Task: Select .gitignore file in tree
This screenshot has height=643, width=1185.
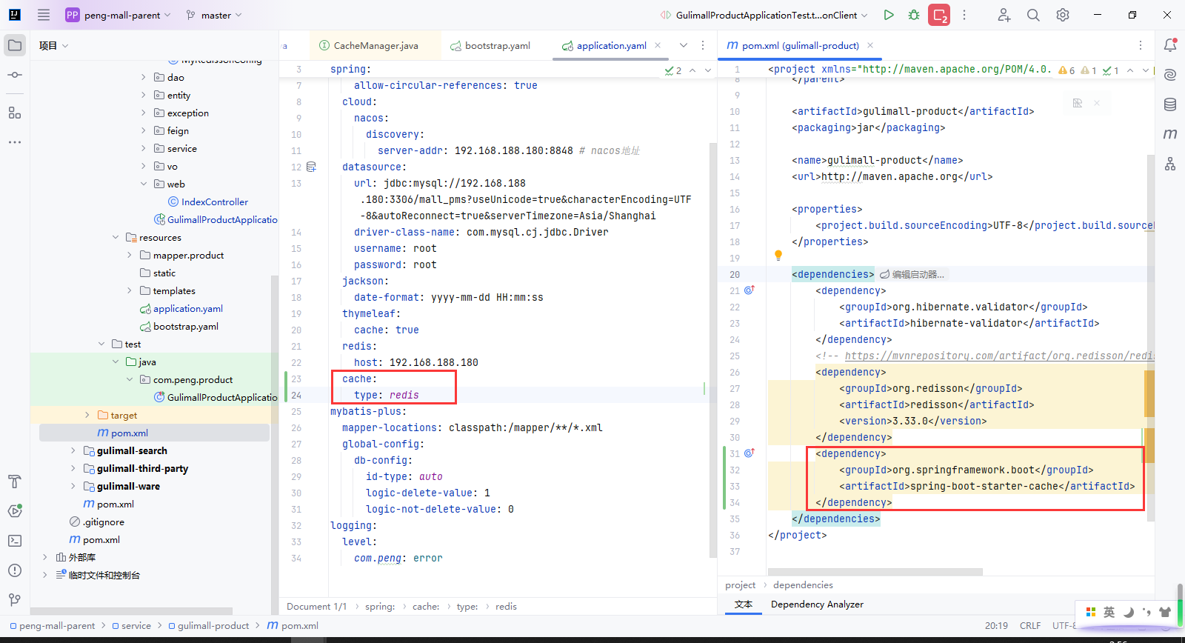Action: [104, 522]
